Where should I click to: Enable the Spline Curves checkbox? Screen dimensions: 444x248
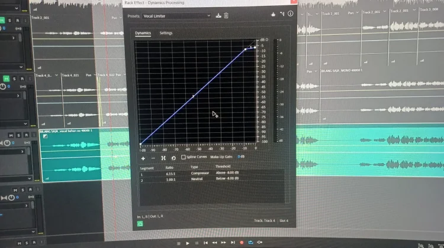pyautogui.click(x=183, y=158)
